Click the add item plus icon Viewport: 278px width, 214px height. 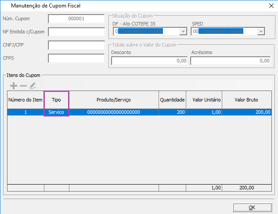[14, 86]
